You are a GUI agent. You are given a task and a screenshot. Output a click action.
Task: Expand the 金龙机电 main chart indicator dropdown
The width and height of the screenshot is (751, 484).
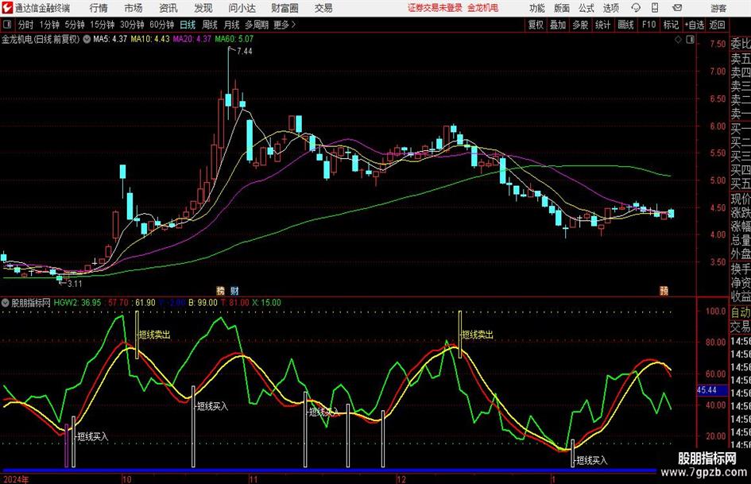87,39
